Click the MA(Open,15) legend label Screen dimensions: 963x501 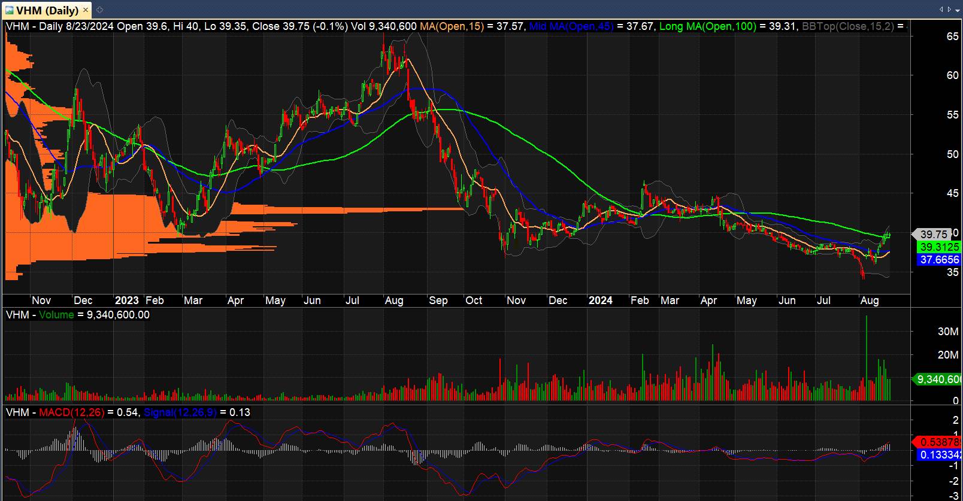coord(452,26)
